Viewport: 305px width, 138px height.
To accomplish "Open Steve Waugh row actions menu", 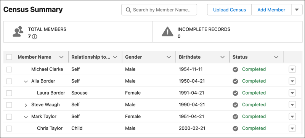I will point(292,105).
